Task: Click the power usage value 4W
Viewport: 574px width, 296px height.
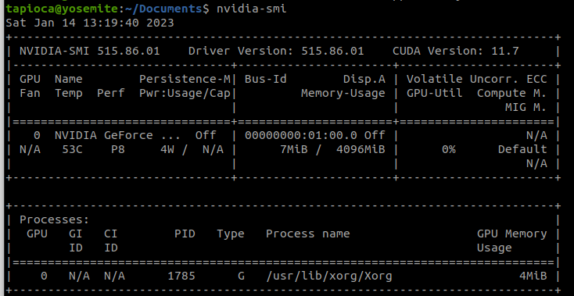Action: 167,149
